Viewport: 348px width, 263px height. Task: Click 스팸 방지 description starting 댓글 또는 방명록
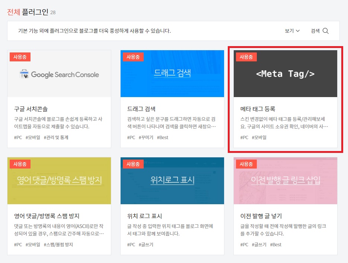[59, 230]
